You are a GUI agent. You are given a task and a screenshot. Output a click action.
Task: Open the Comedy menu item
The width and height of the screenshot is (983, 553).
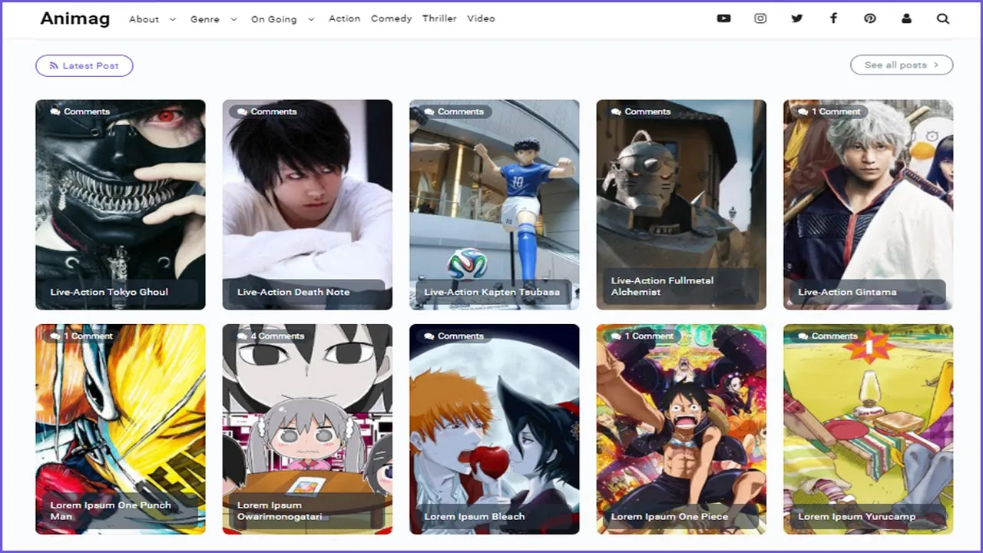click(391, 18)
